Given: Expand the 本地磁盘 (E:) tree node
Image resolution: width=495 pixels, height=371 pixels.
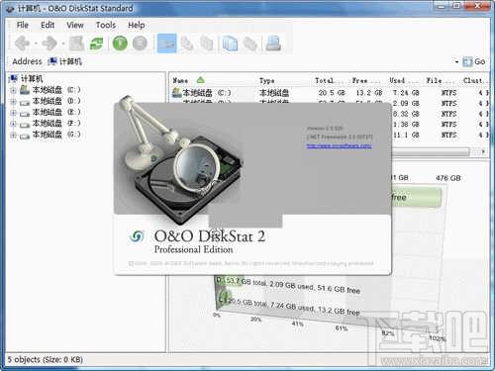Looking at the screenshot, I should 13,113.
